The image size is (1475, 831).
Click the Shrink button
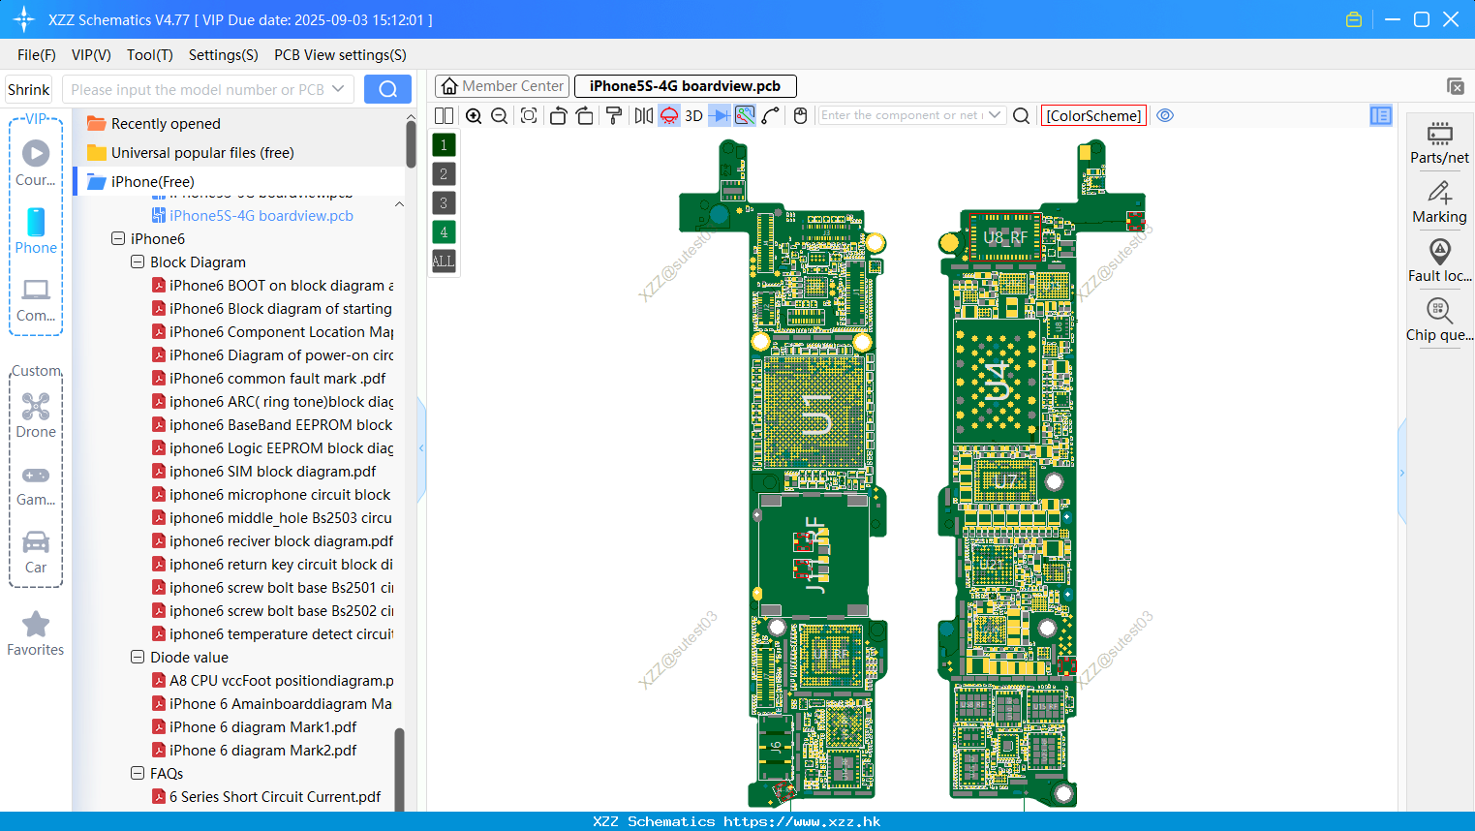point(28,89)
